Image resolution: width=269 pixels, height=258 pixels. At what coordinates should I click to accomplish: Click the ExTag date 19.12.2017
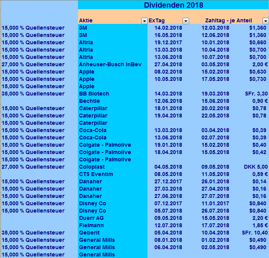point(168,42)
